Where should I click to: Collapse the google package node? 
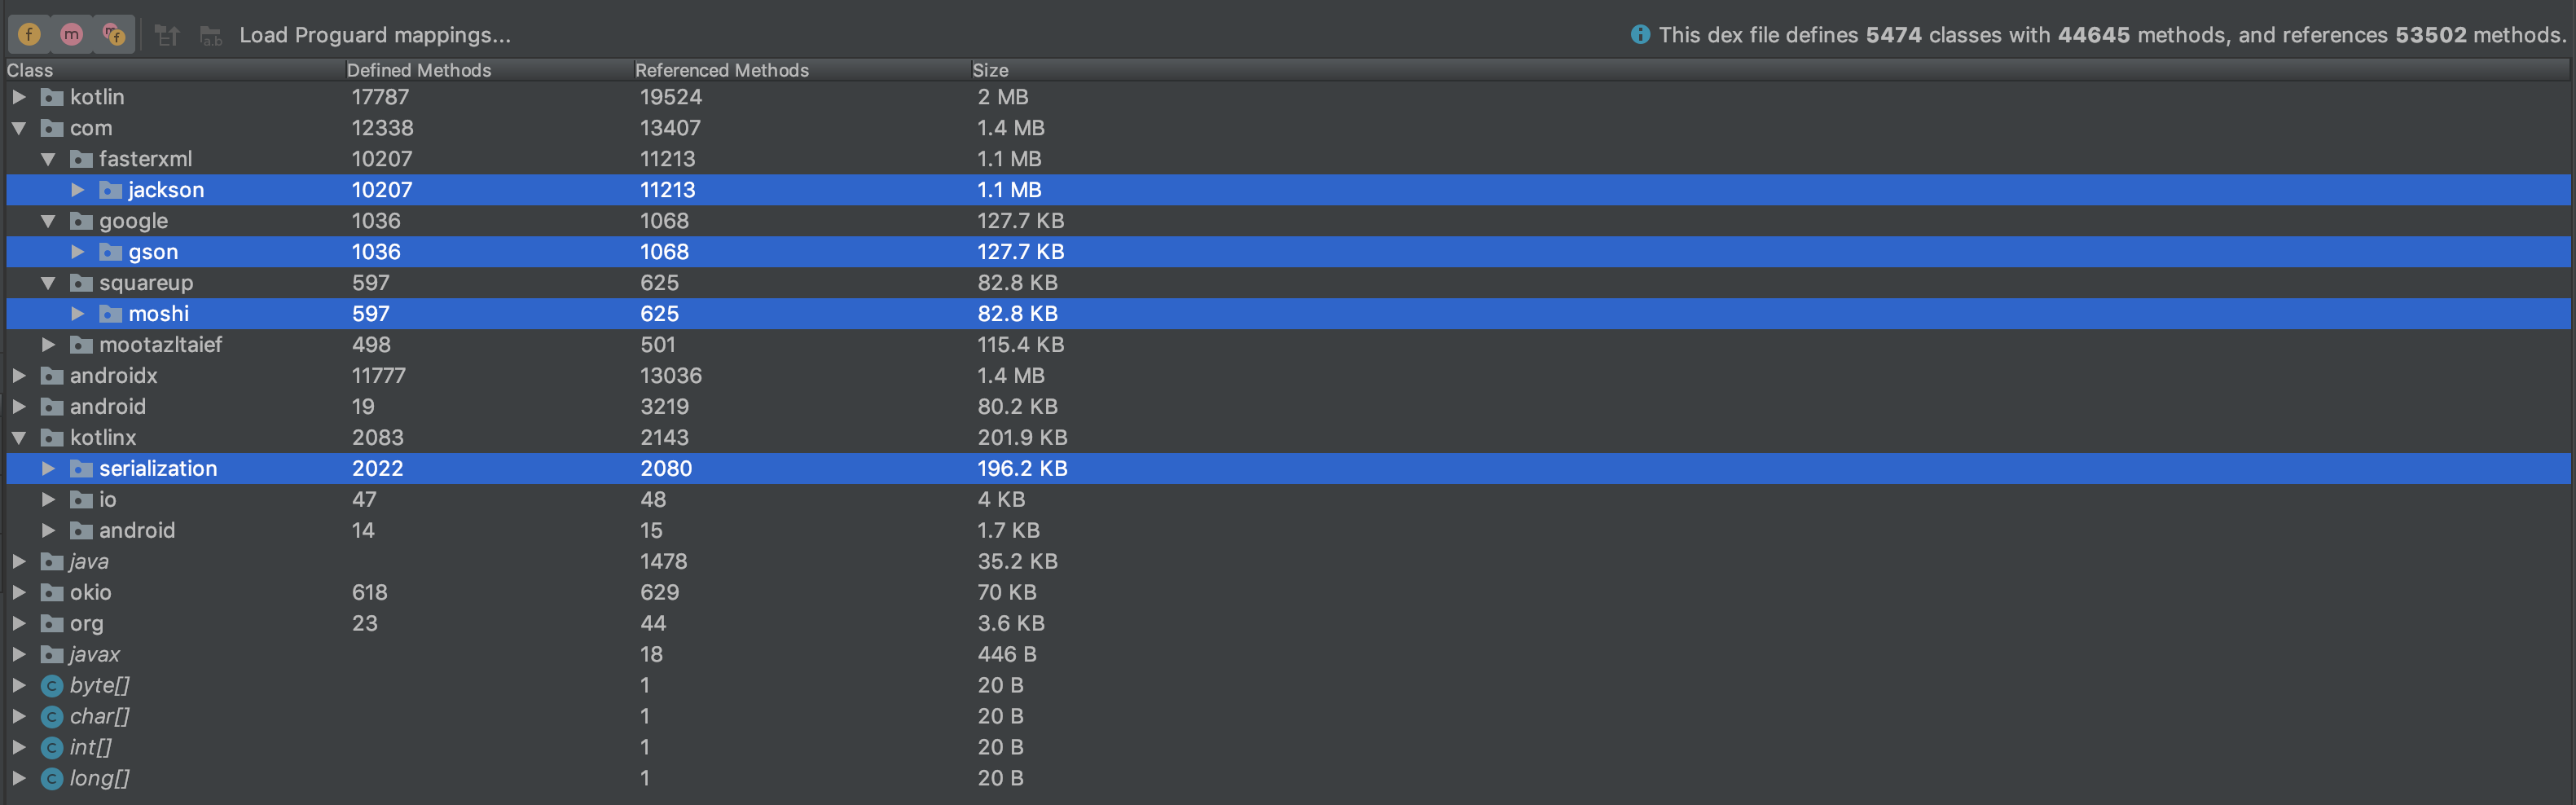(x=48, y=221)
